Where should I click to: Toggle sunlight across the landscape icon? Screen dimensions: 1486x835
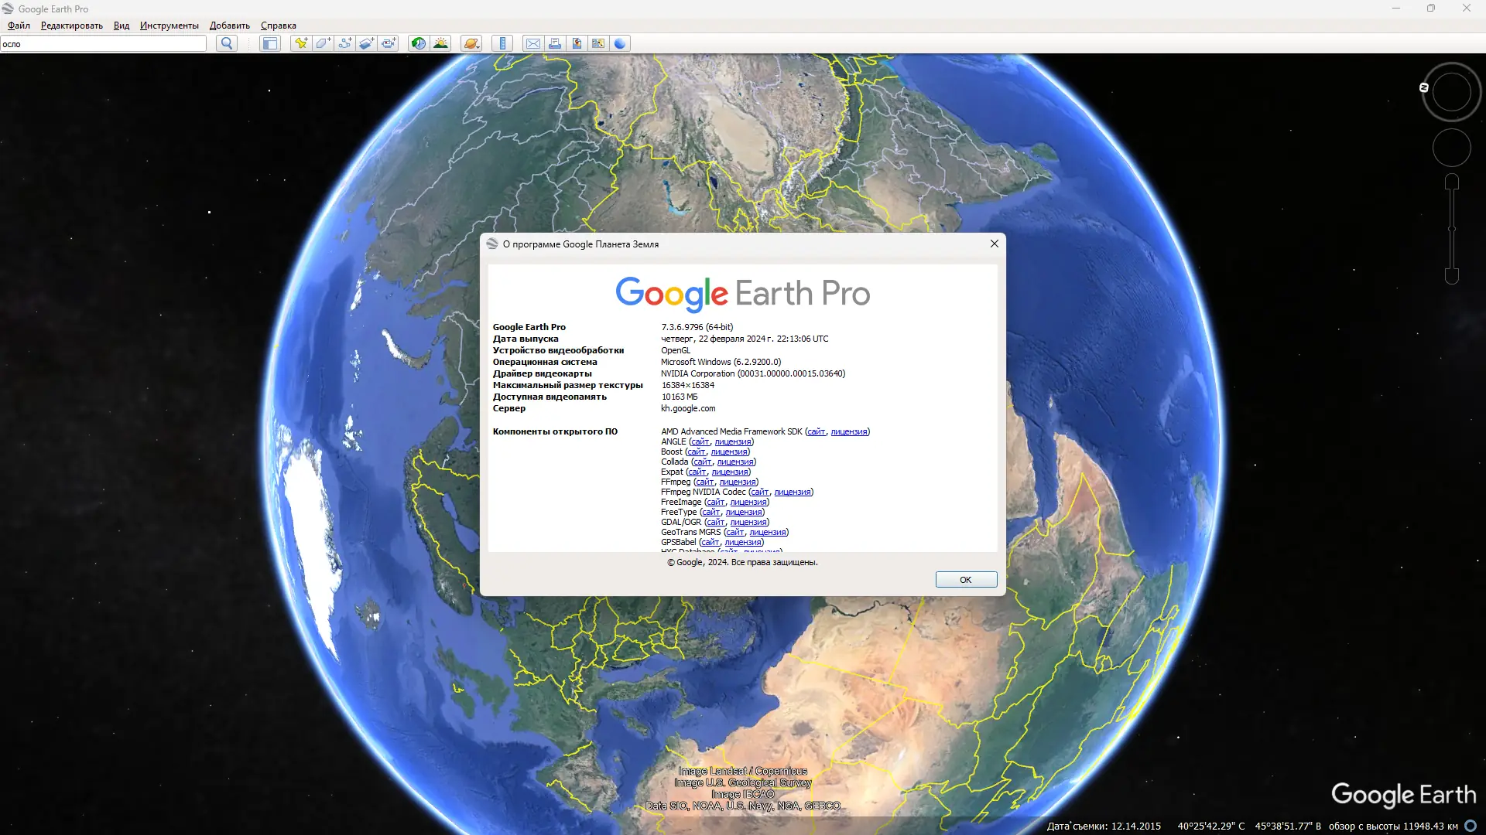440,43
